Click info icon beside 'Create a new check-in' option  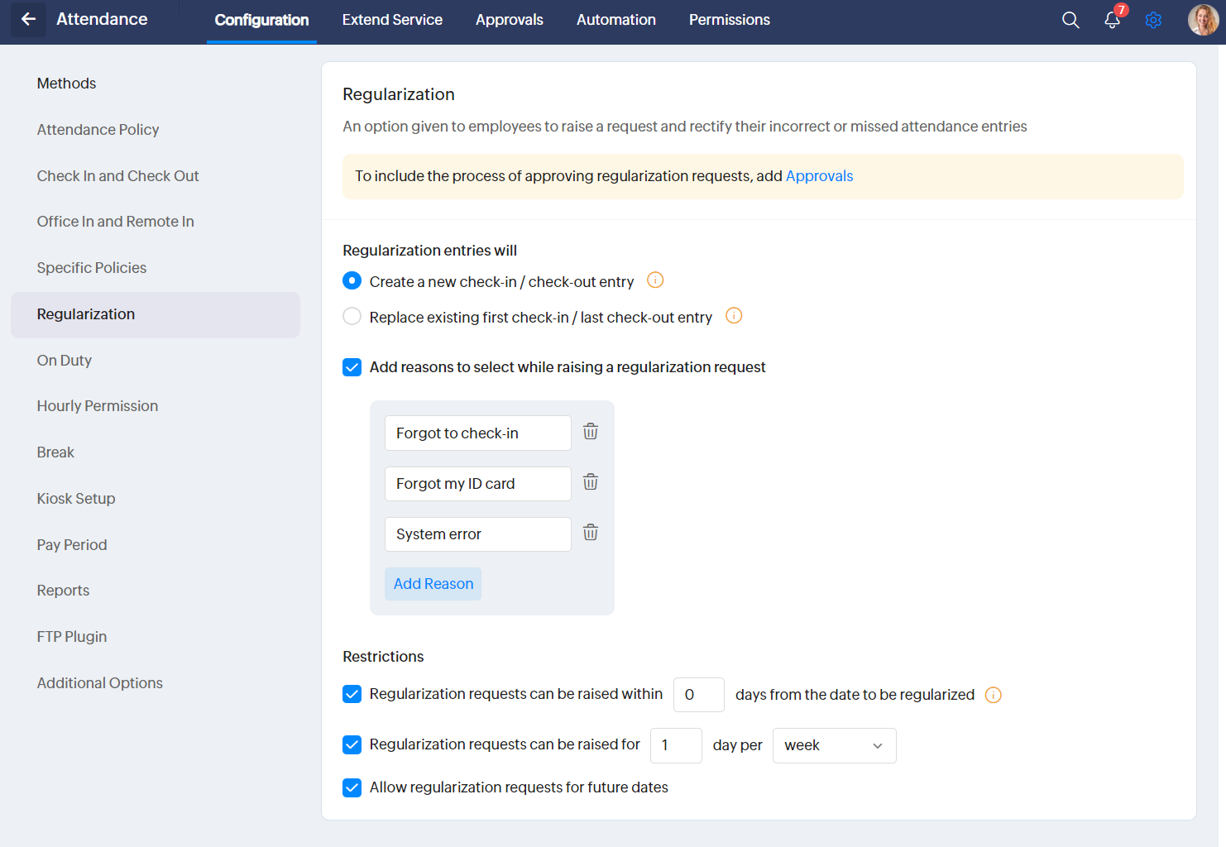(655, 280)
